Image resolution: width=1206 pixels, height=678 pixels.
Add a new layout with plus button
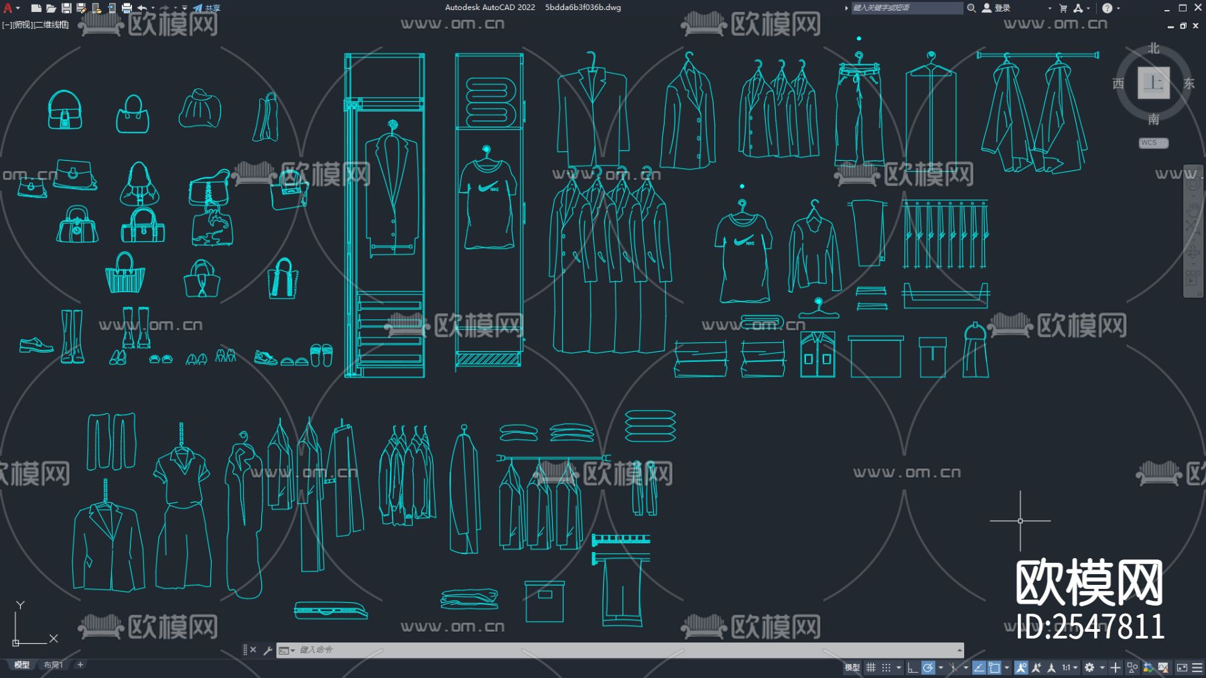tap(80, 665)
